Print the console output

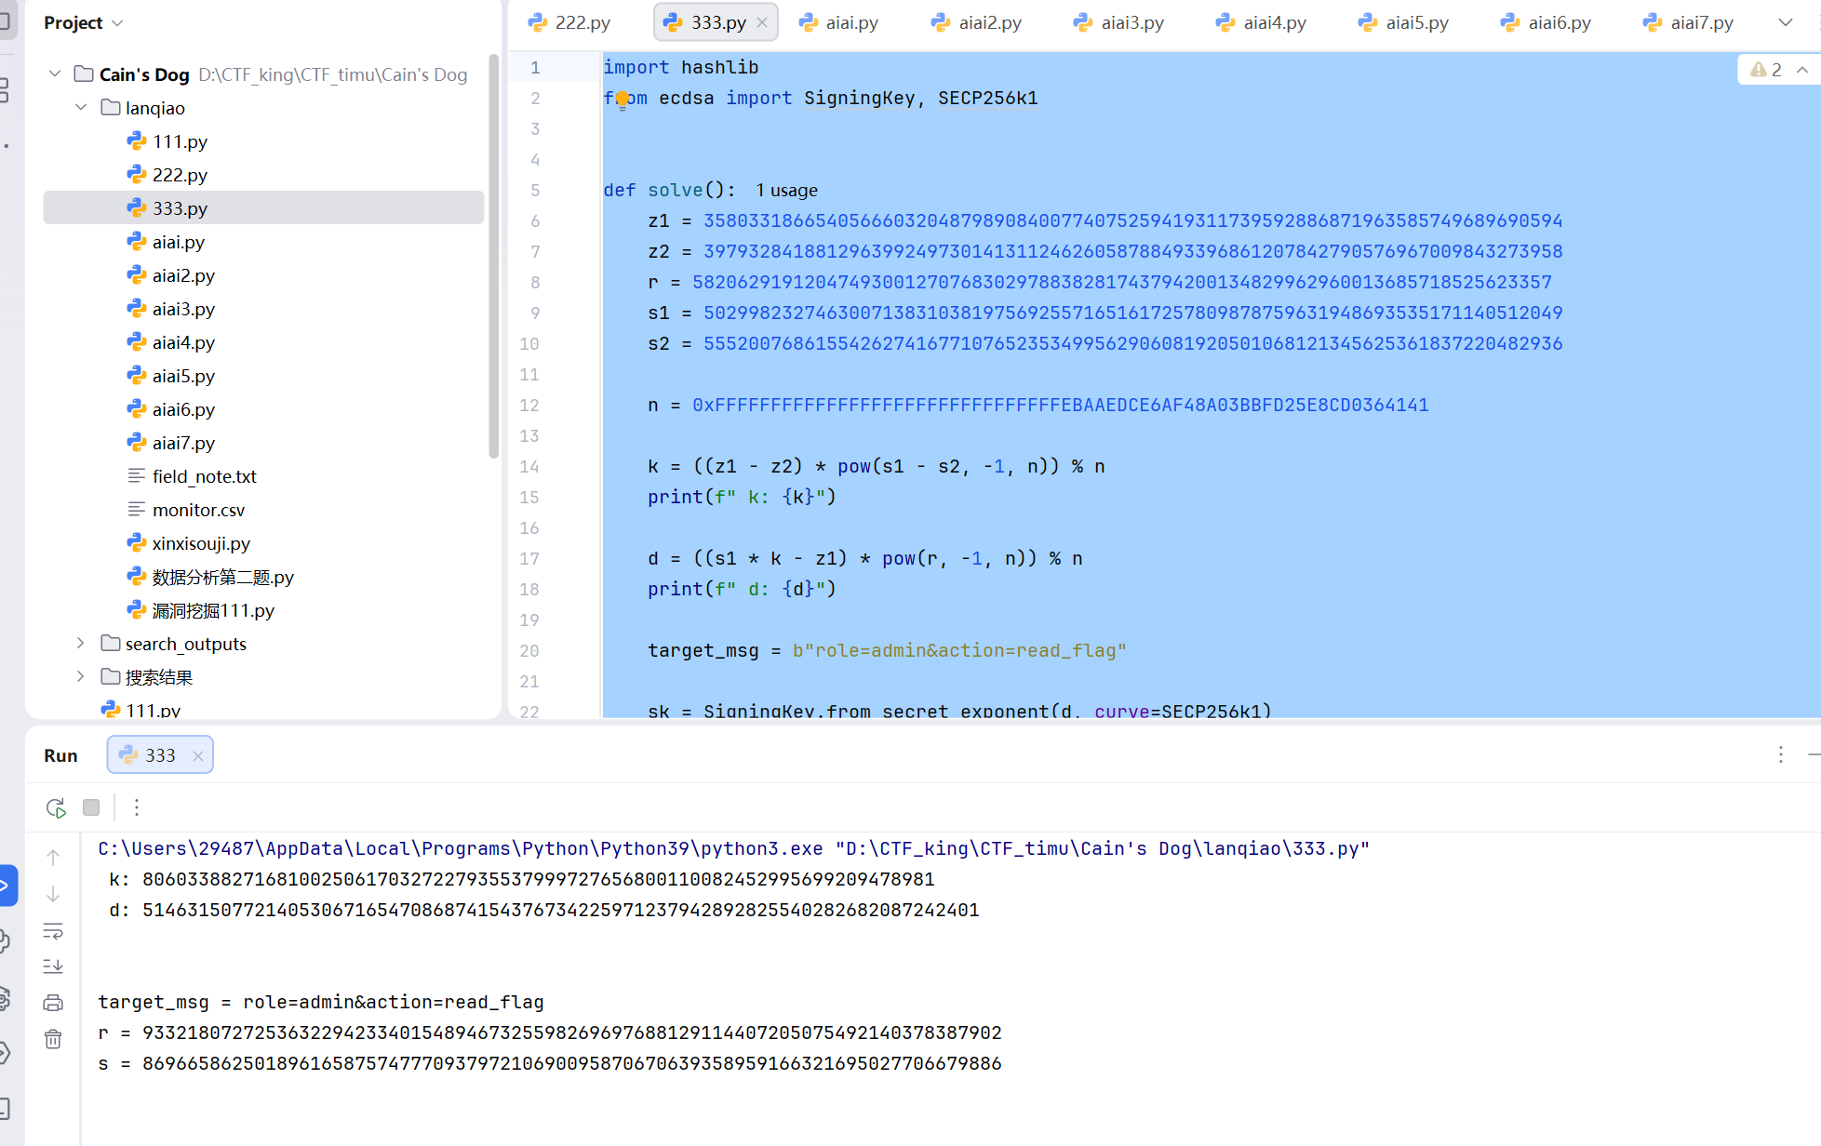point(53,1003)
